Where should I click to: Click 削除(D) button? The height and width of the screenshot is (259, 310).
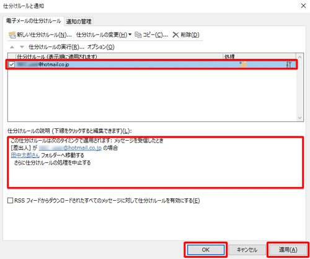[x=186, y=35]
